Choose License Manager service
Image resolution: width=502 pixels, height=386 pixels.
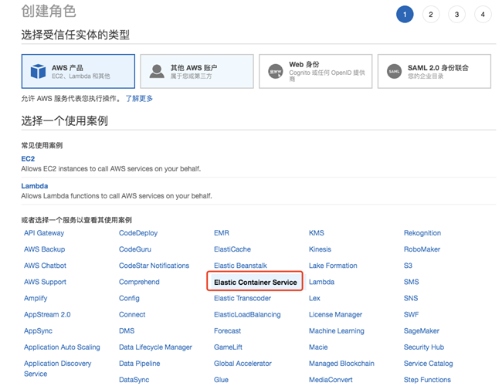(x=335, y=315)
